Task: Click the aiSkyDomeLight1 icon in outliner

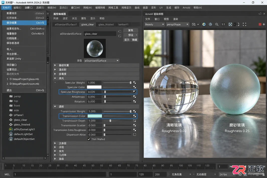Action: pos(11,129)
